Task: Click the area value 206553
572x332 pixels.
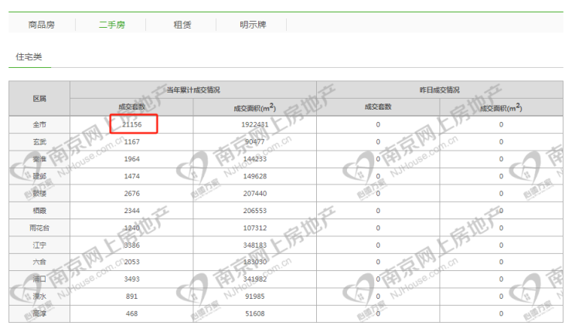Action: click(254, 211)
